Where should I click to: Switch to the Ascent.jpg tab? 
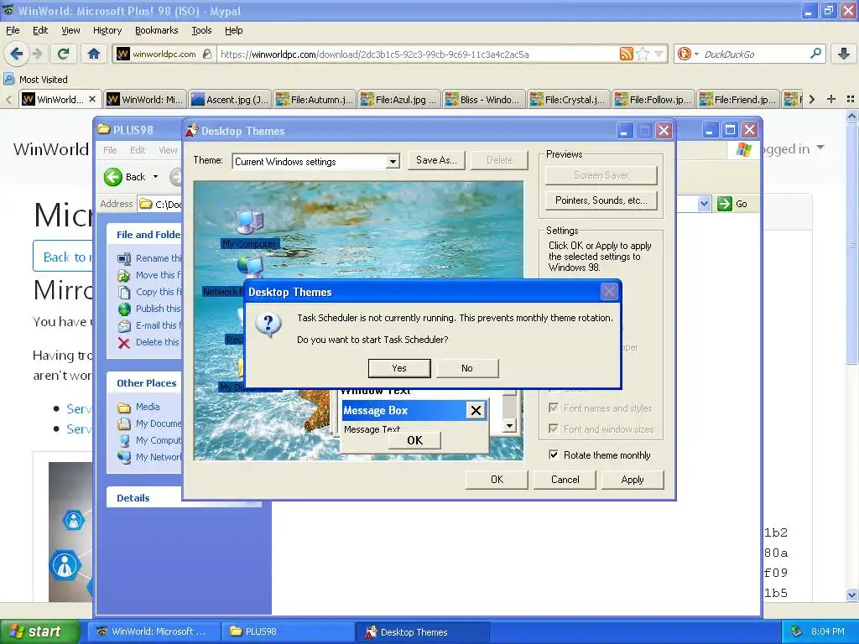tap(230, 99)
